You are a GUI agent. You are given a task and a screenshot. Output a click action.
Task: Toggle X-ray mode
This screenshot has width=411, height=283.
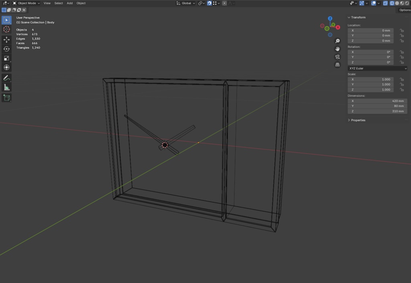coord(385,3)
